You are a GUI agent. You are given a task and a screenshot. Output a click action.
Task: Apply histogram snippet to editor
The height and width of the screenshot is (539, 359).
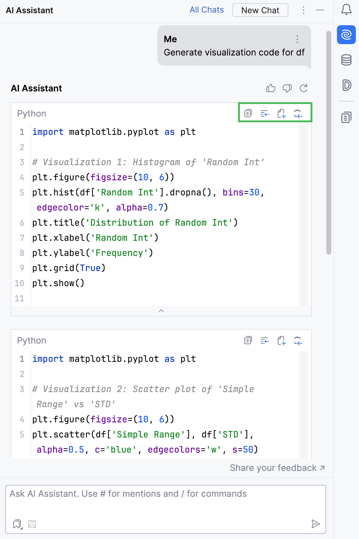pos(298,113)
